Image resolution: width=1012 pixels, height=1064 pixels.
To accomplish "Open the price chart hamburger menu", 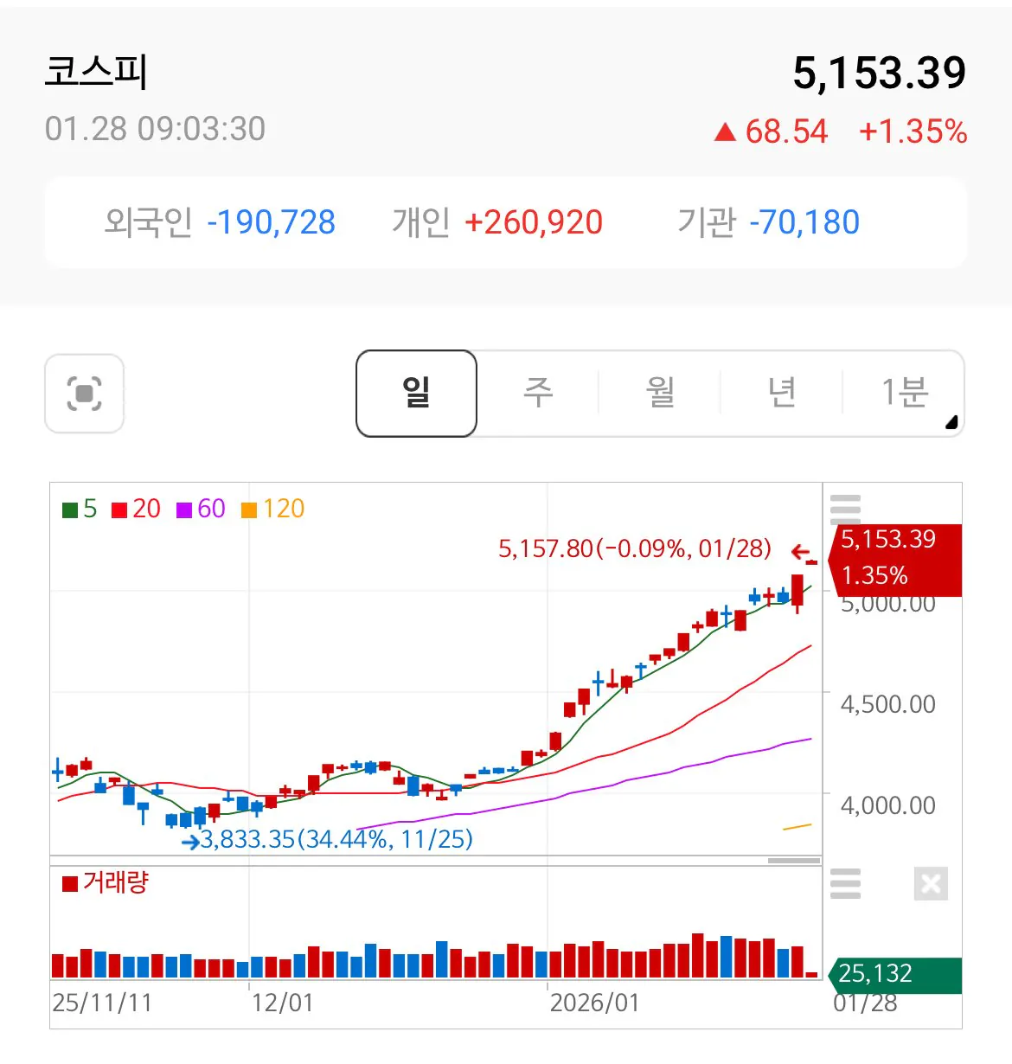I will (x=844, y=509).
